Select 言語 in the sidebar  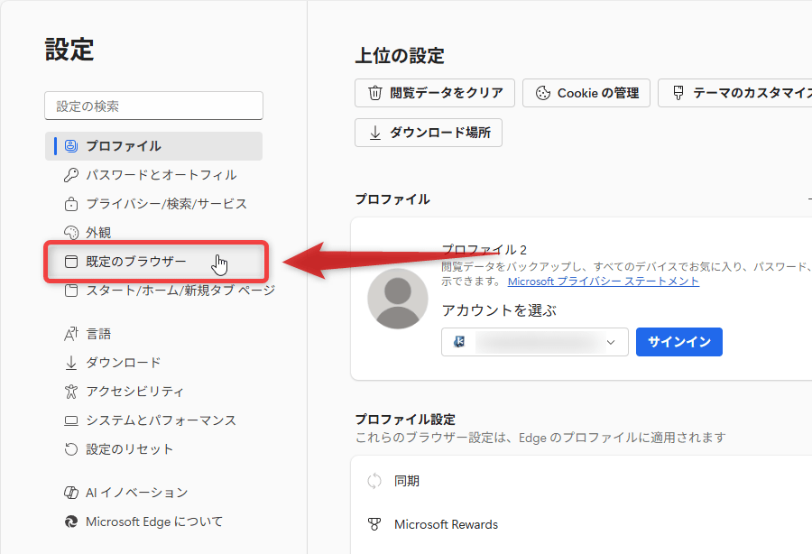[x=98, y=334]
